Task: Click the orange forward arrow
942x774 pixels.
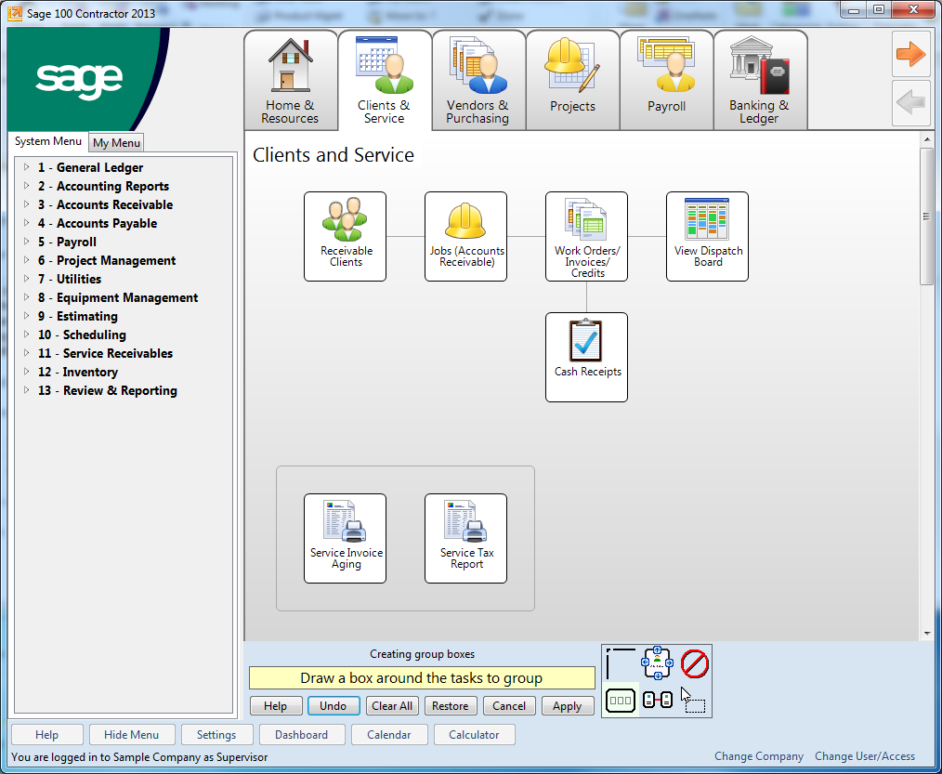Action: 910,54
